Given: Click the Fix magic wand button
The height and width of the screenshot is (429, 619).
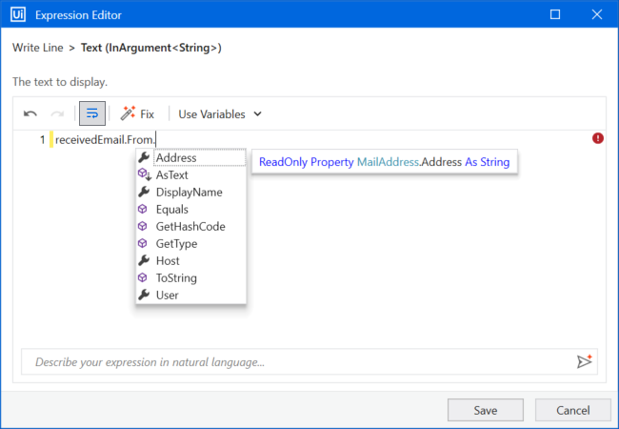Looking at the screenshot, I should [x=137, y=113].
